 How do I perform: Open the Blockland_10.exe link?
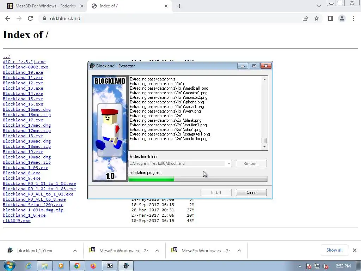tap(23, 72)
